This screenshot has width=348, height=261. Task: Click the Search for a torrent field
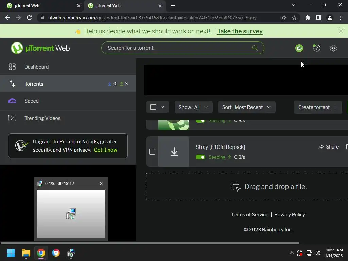[x=182, y=48]
